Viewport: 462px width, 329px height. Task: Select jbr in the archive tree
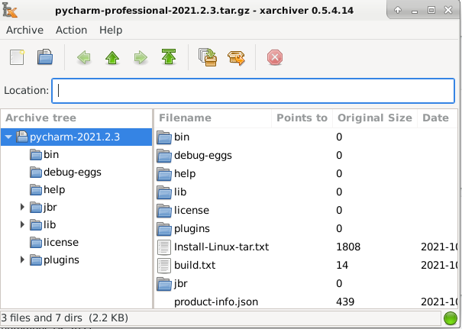[50, 208]
